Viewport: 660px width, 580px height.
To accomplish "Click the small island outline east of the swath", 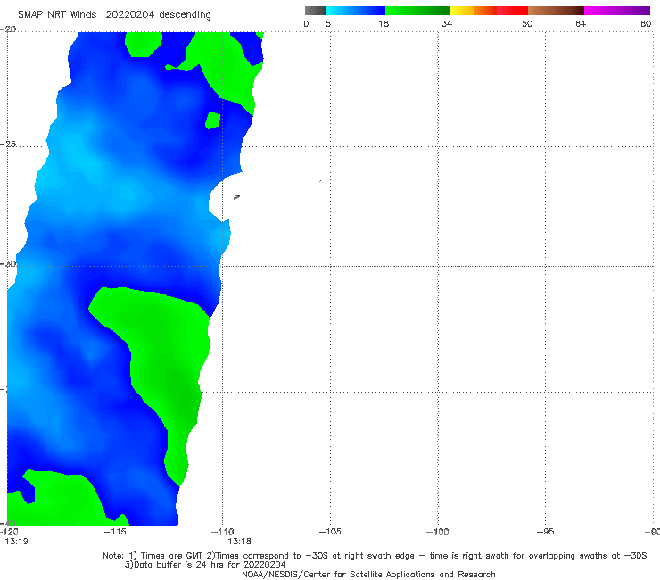I will click(236, 196).
